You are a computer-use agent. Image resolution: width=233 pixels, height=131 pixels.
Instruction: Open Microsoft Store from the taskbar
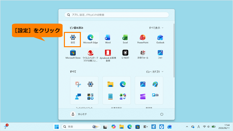tap(137, 127)
